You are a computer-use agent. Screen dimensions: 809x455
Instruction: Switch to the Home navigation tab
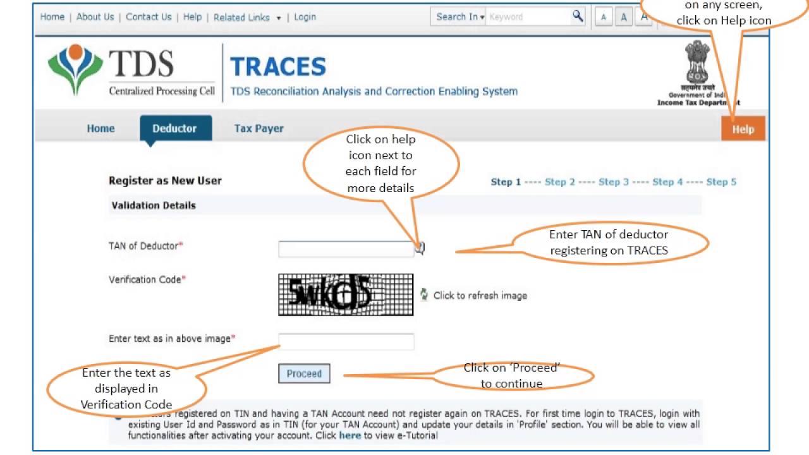[100, 128]
